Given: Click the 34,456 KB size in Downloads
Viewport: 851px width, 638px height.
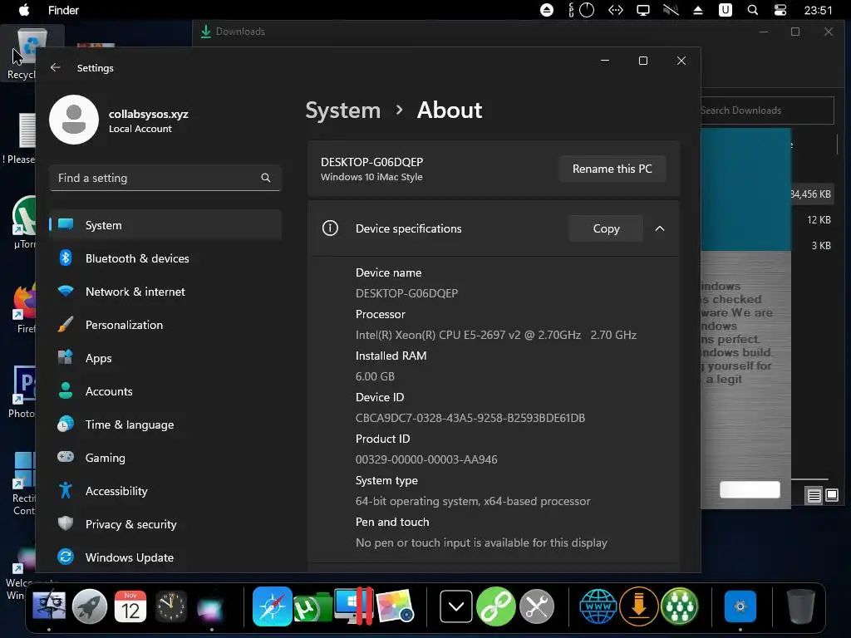Looking at the screenshot, I should [x=809, y=194].
